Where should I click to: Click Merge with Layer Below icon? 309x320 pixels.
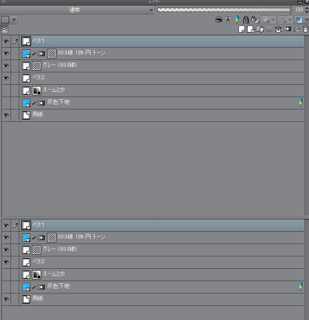point(278,29)
